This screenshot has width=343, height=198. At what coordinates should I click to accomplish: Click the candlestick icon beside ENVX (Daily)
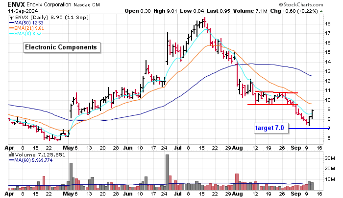pyautogui.click(x=12, y=18)
